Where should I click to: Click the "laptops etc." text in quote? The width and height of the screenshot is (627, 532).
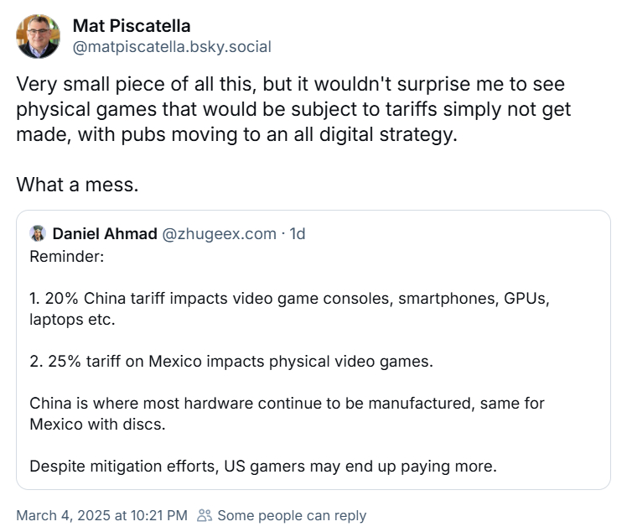[70, 319]
